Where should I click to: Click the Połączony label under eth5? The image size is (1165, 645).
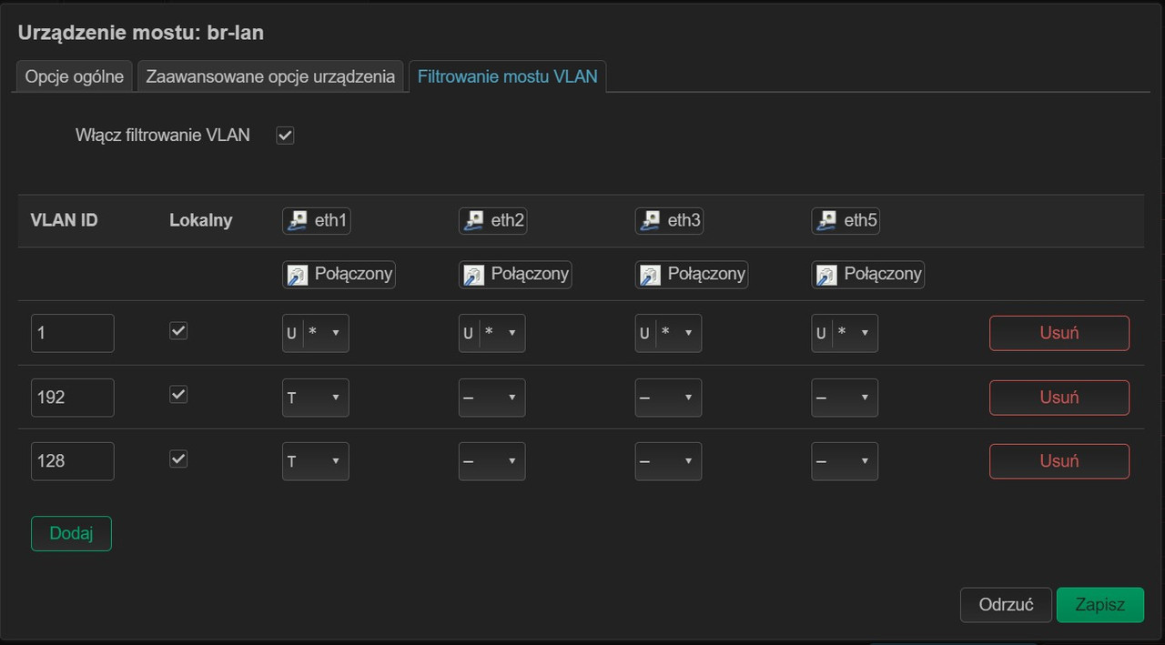(x=883, y=274)
